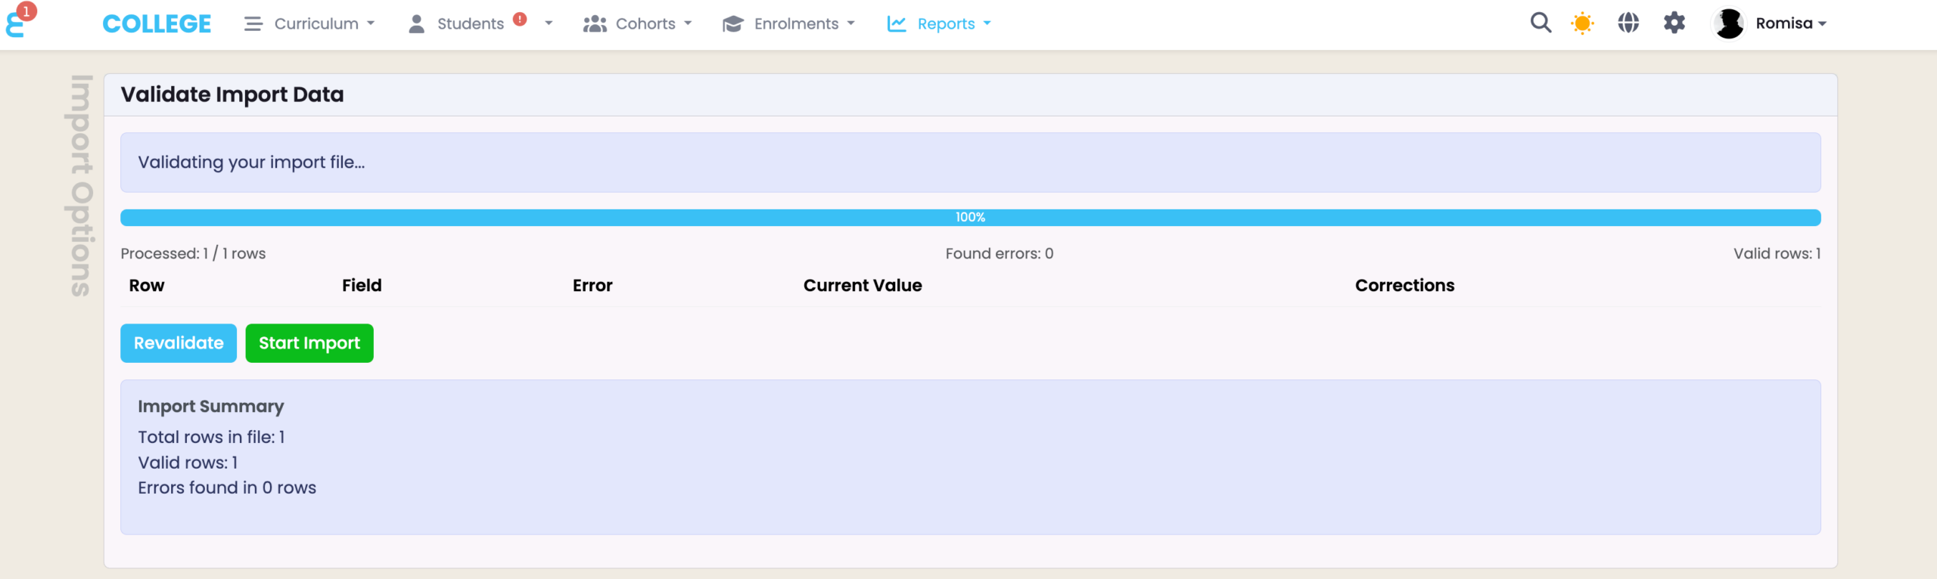Open the search magnifier icon
This screenshot has width=1937, height=579.
[x=1541, y=23]
